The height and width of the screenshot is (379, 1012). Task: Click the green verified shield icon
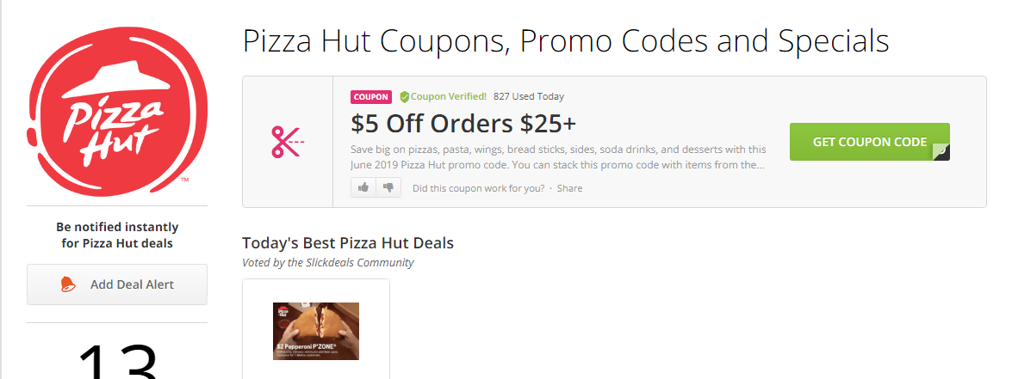click(x=404, y=97)
